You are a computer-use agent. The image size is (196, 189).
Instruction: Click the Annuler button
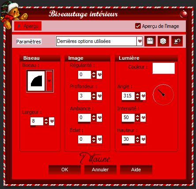pos(100,170)
